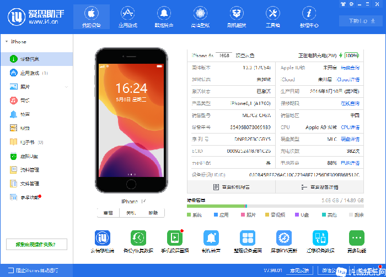Expand the Photos sidebar item arrow
Viewport: 386px width, 277px height.
coord(67,87)
